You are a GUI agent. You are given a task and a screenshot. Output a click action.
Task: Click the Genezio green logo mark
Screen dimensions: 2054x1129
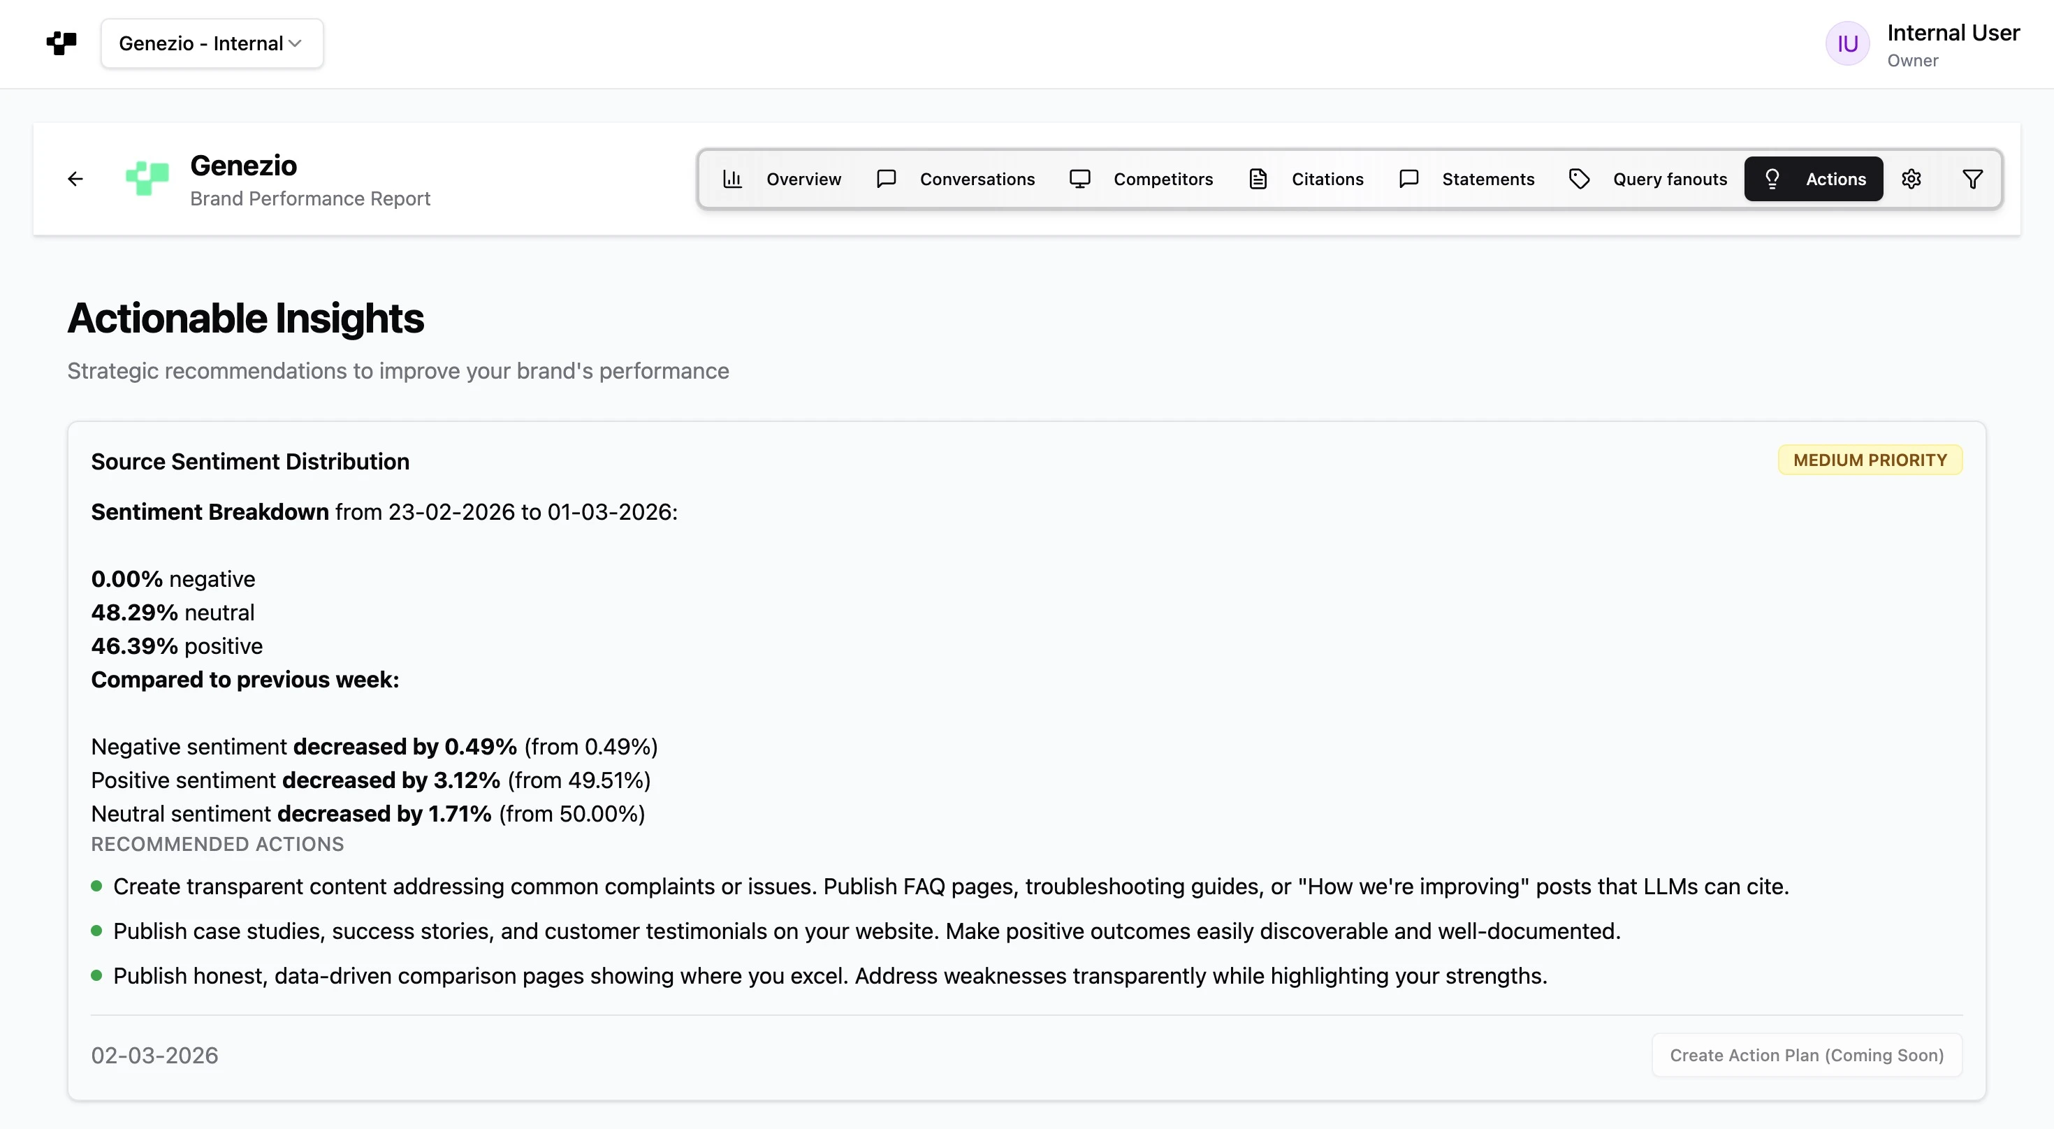click(147, 177)
